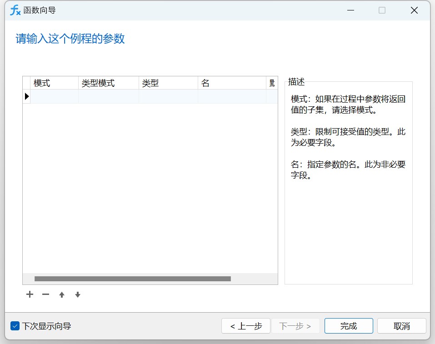Open the 类型 cell selector in the first row
435x344 pixels.
coord(167,96)
